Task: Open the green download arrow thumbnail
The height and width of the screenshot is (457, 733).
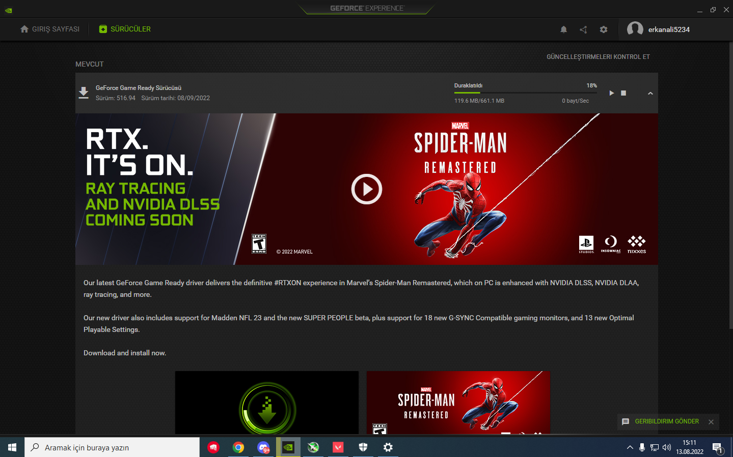Action: (267, 403)
